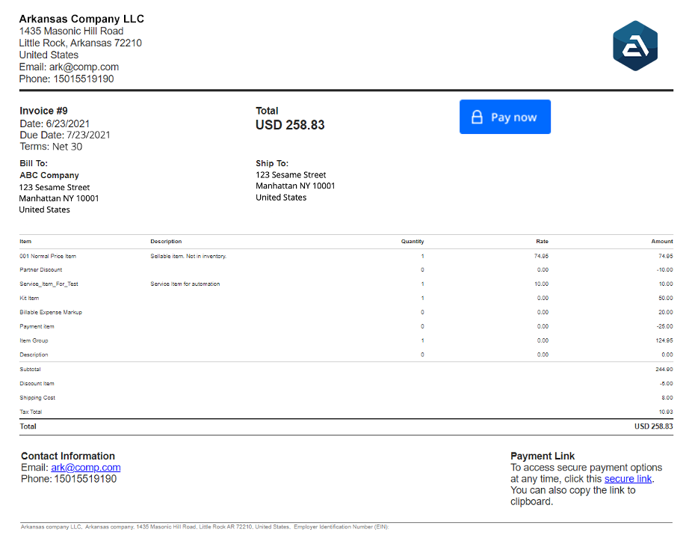
Task: Click the Payment Link heading
Action: [x=543, y=456]
